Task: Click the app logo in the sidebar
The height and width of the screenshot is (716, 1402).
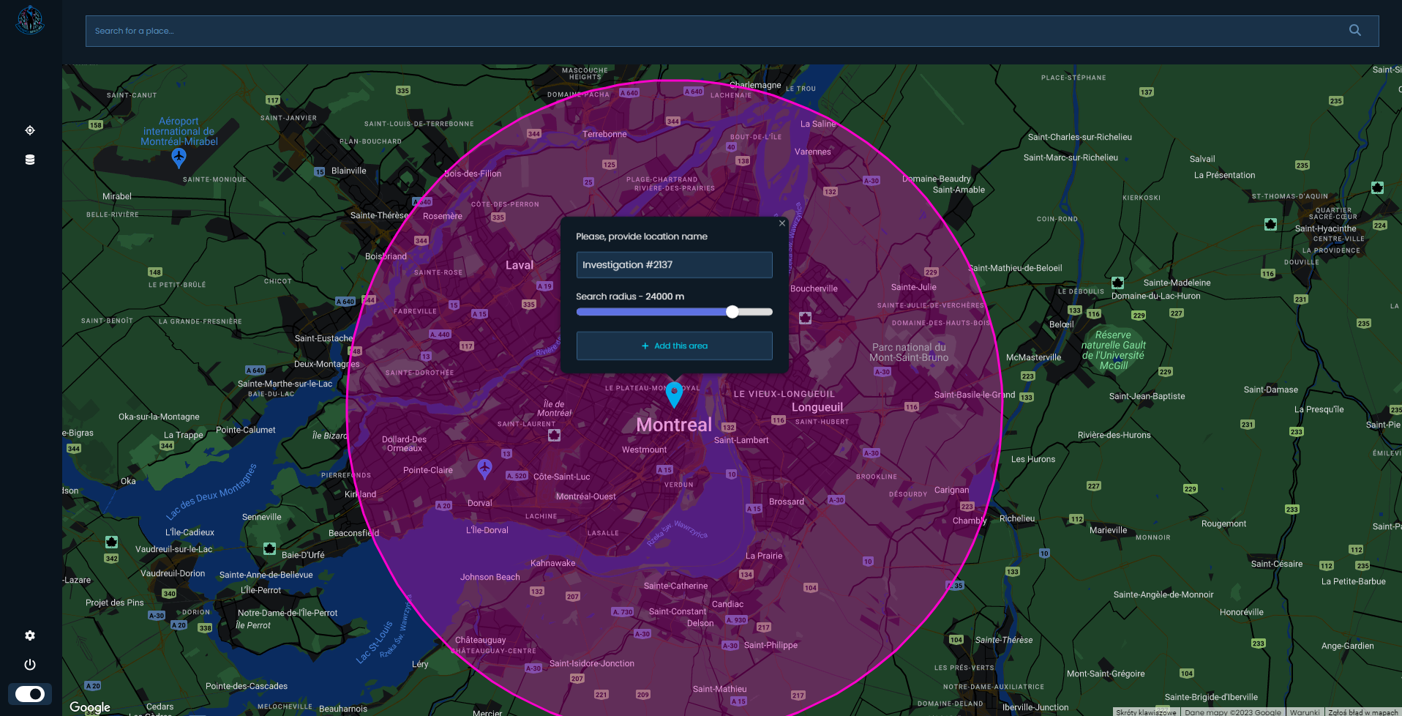Action: 30,20
